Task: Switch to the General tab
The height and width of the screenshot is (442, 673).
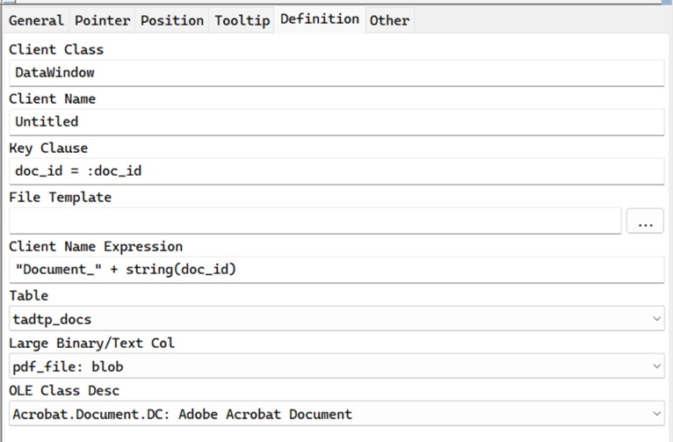Action: click(x=36, y=20)
